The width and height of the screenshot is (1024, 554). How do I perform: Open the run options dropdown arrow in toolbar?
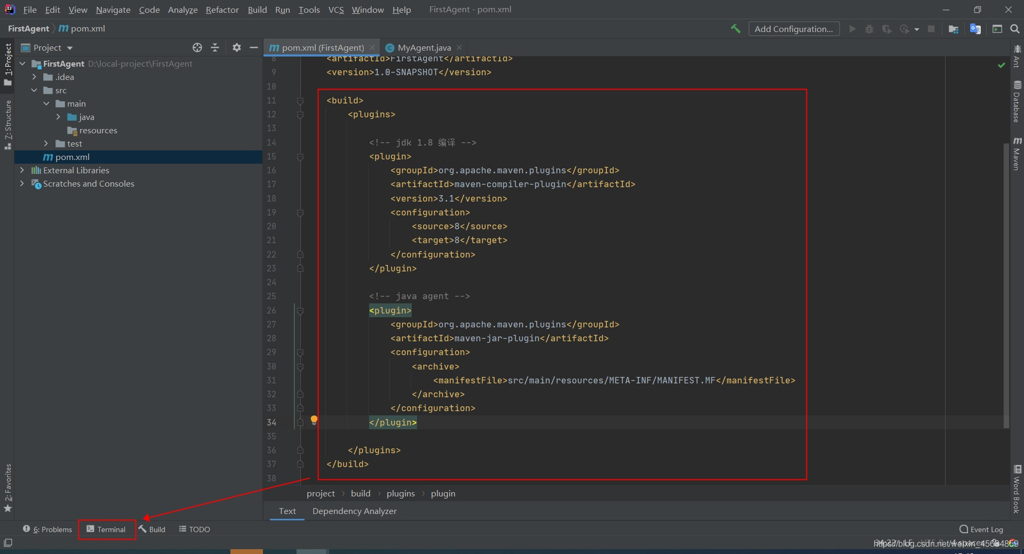917,29
